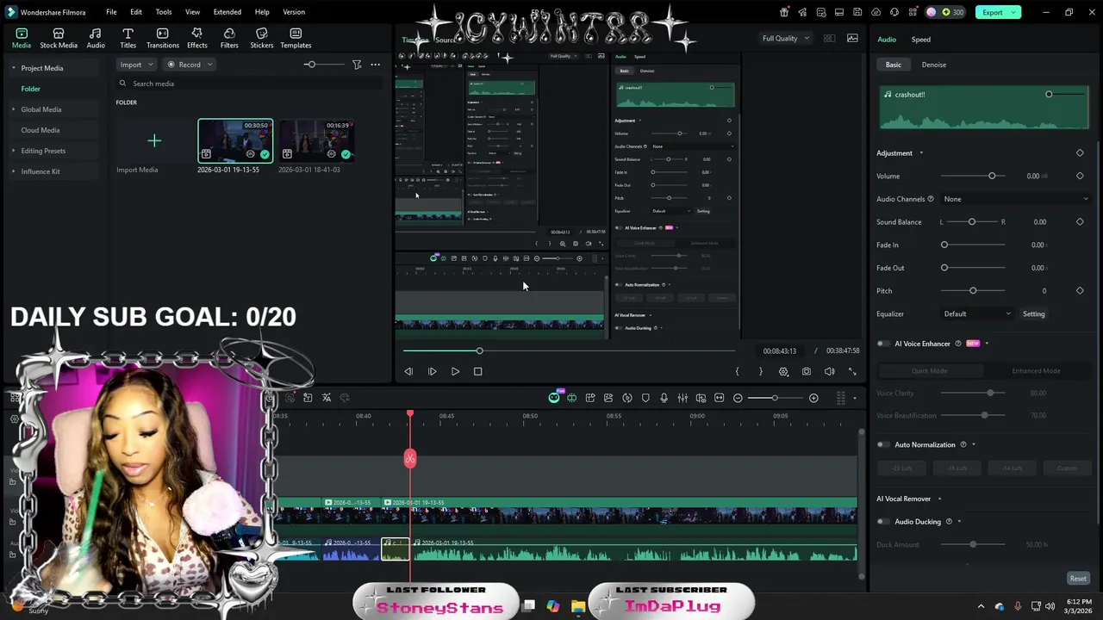Click the timeline marker shield icon
1103x620 pixels.
pos(645,398)
